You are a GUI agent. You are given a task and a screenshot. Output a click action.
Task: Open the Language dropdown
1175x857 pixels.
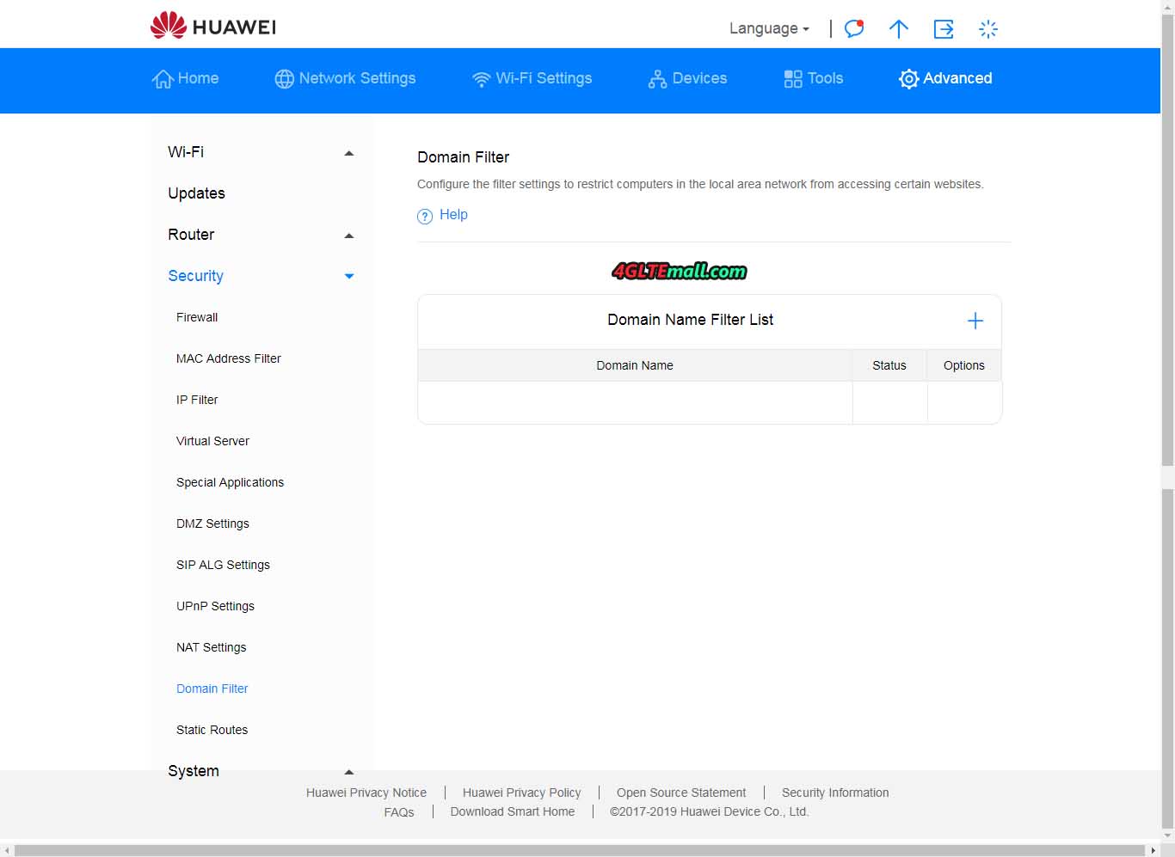tap(768, 28)
